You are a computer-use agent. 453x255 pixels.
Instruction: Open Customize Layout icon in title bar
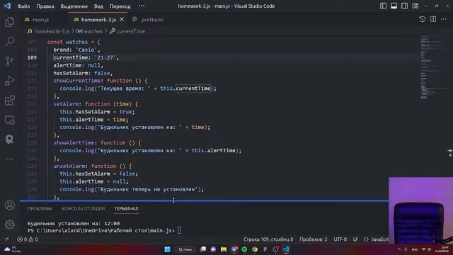click(415, 6)
